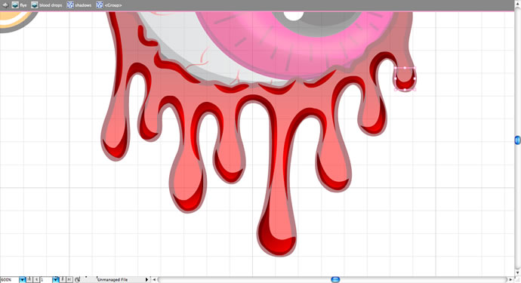The height and width of the screenshot is (283, 521).
Task: Click the <Group> icon in isolation bar
Action: click(100, 5)
